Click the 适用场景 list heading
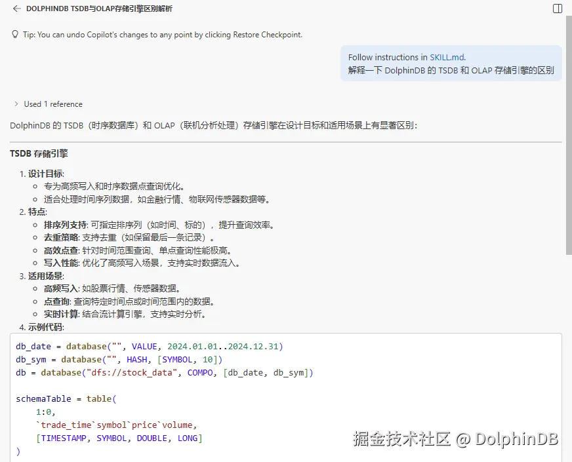572x462 pixels. click(x=46, y=276)
